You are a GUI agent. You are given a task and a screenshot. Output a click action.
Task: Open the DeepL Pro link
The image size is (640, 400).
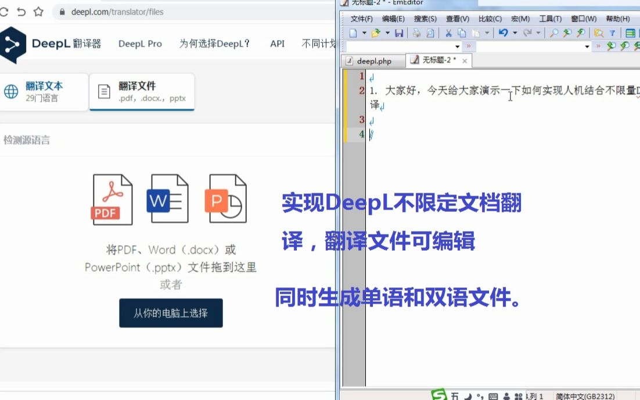pyautogui.click(x=140, y=44)
